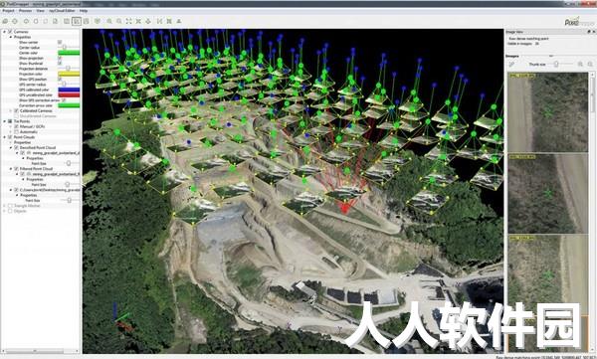Click the last icon in the main toolbar
The width and height of the screenshot is (597, 359).
tap(178, 21)
